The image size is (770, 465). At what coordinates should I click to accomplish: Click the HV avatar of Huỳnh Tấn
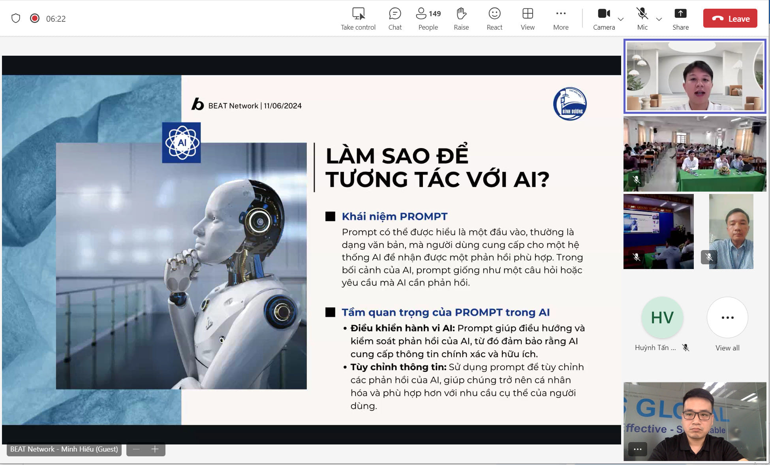(x=662, y=318)
